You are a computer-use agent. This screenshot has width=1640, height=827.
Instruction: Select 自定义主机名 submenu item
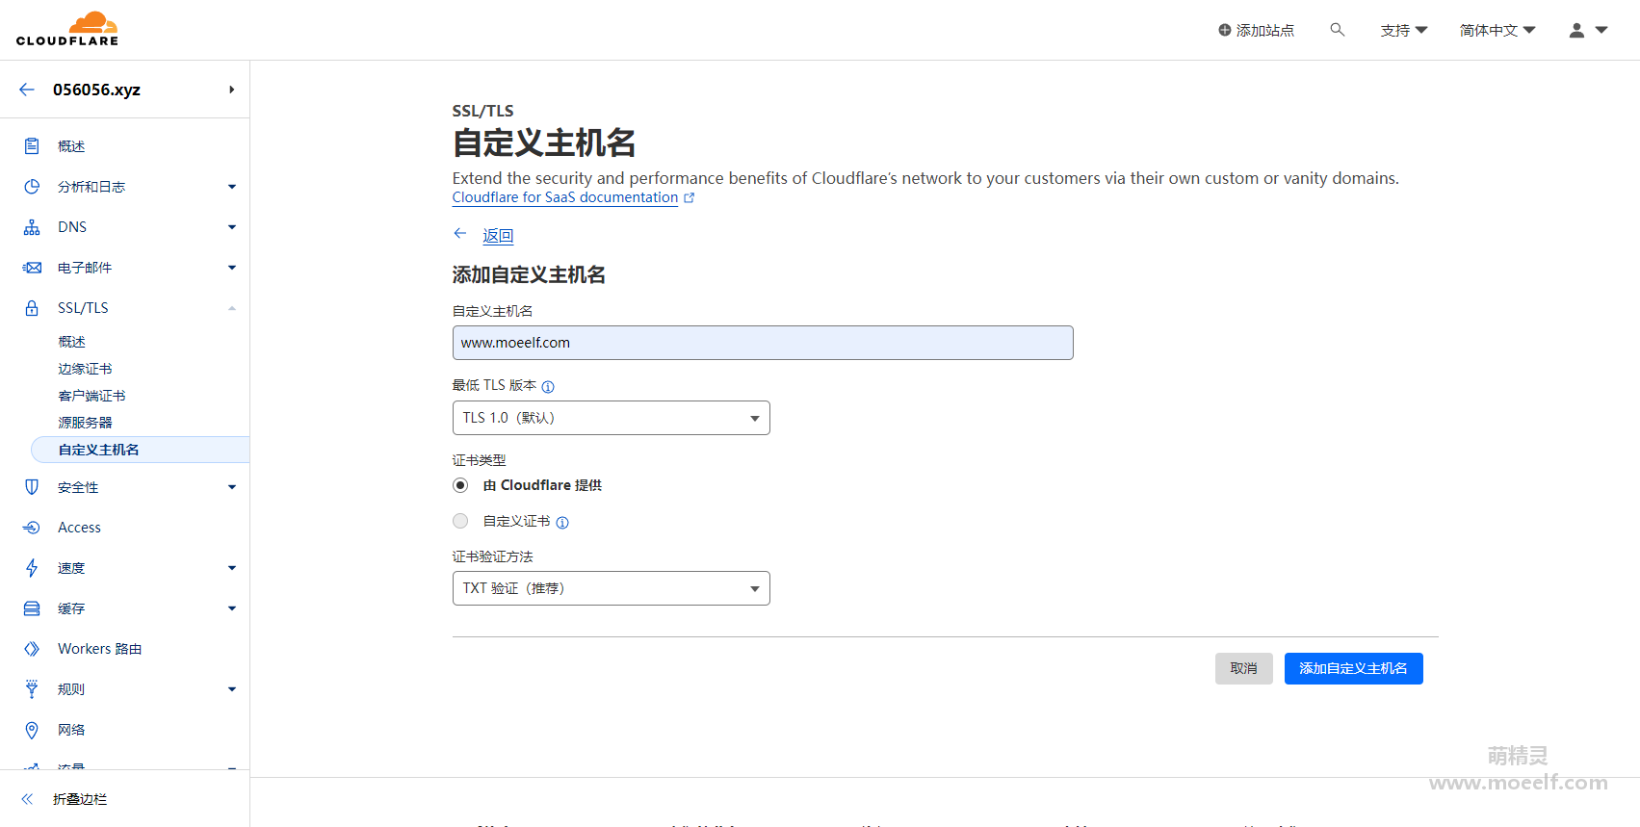pyautogui.click(x=141, y=450)
